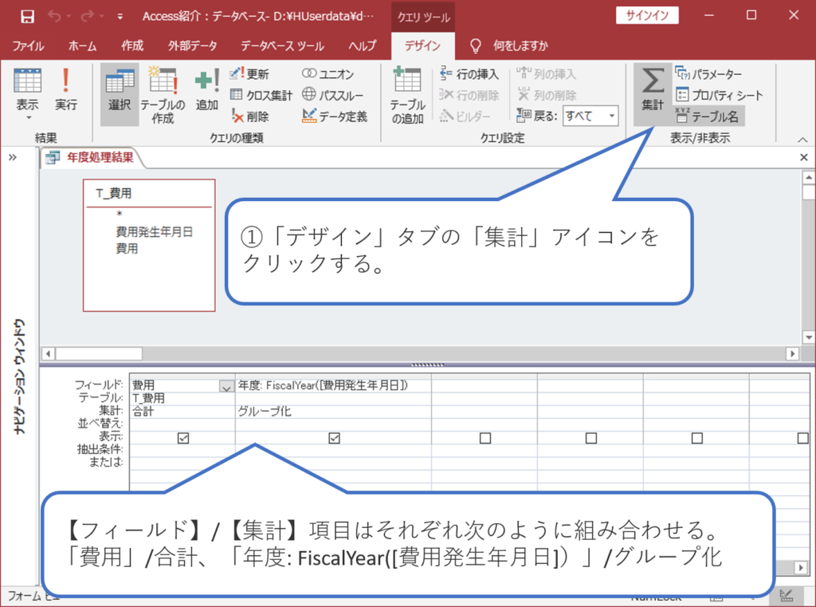Select the asterisk field in T_費用

click(x=120, y=214)
